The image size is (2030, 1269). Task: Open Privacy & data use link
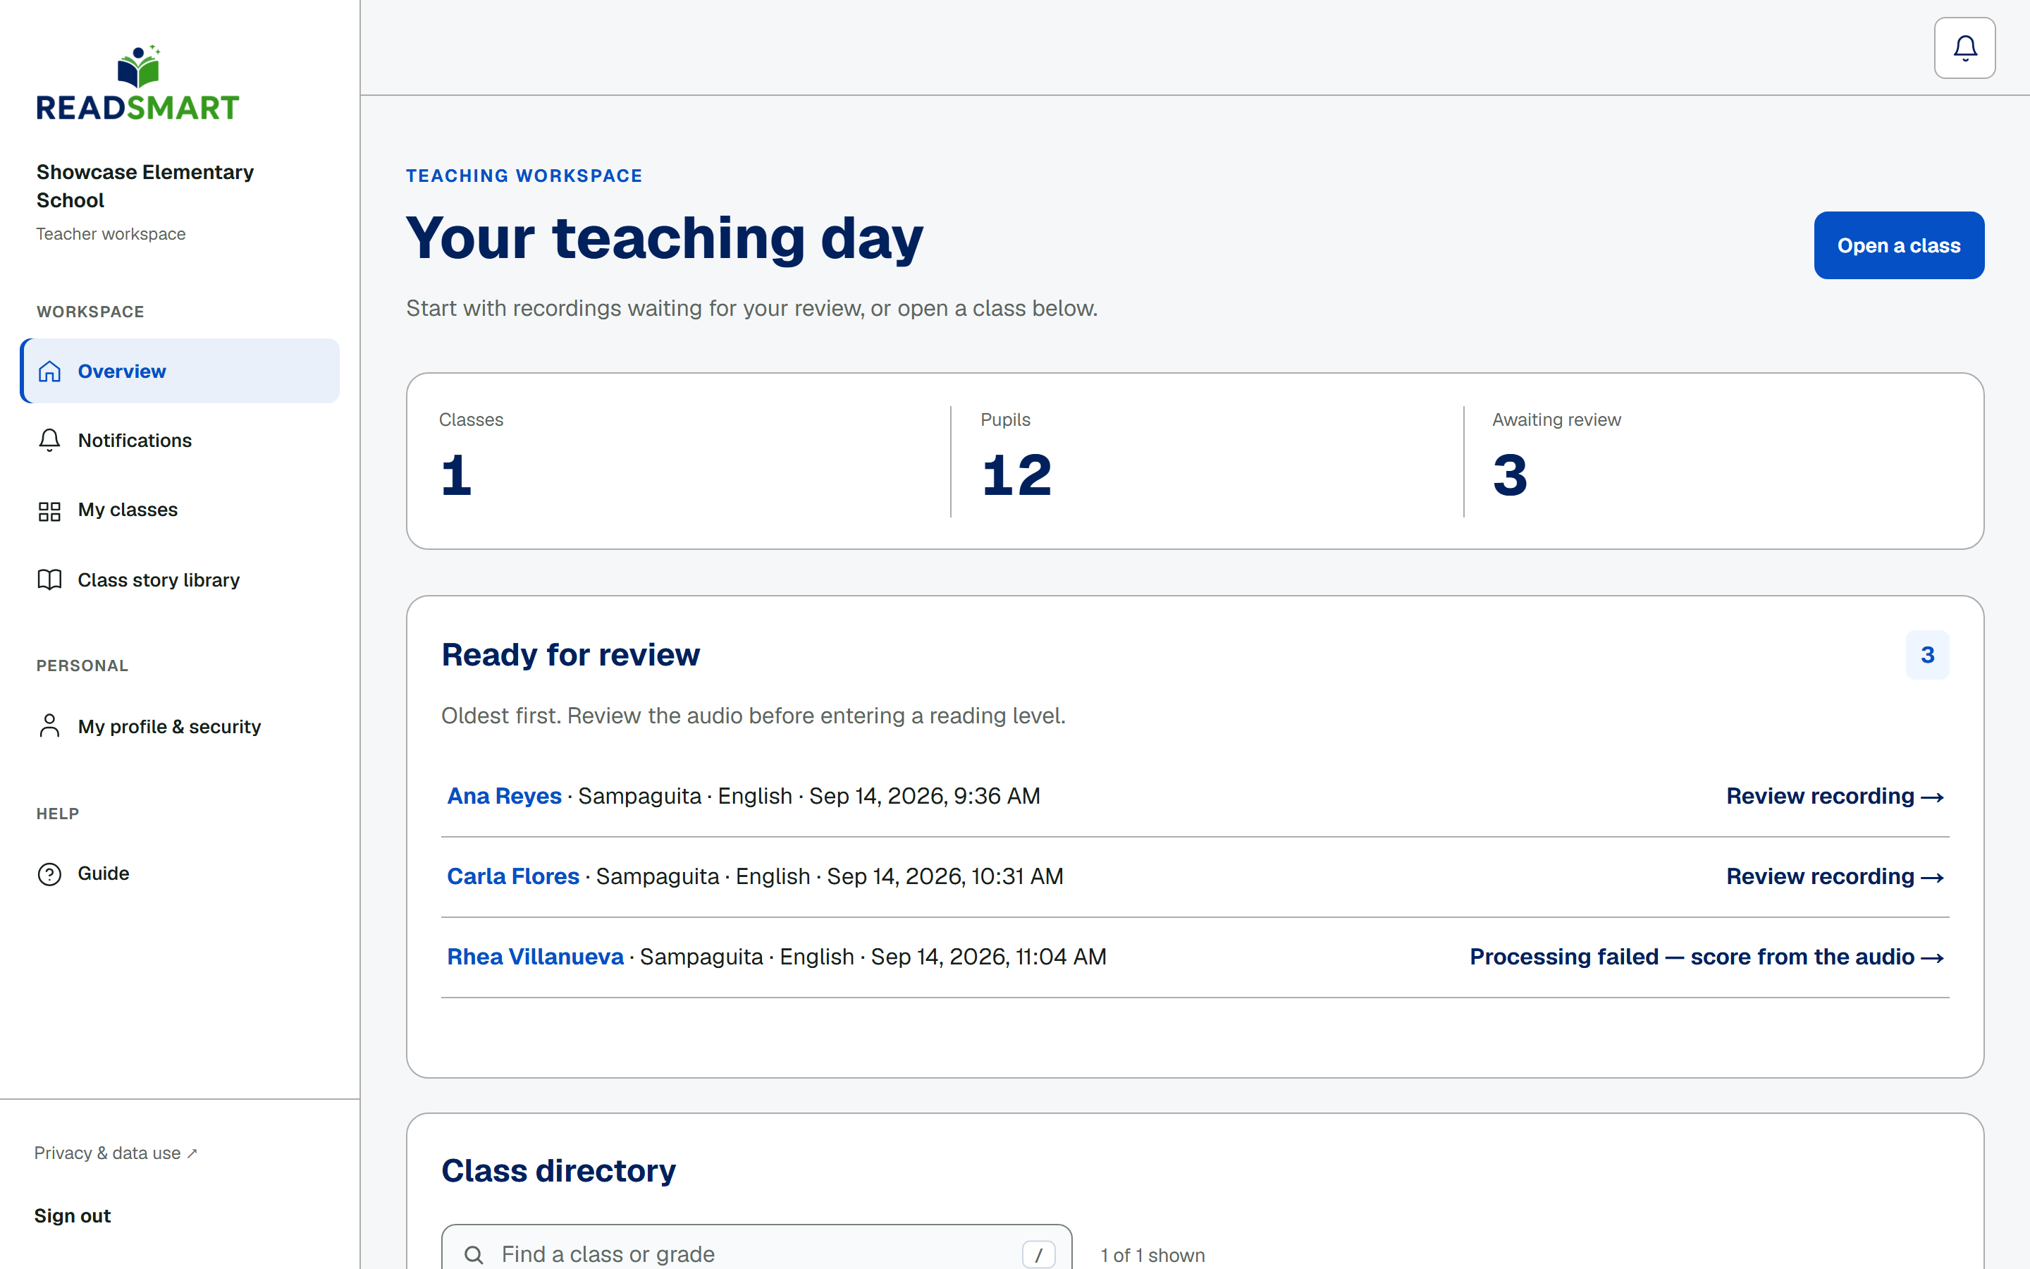coord(116,1153)
